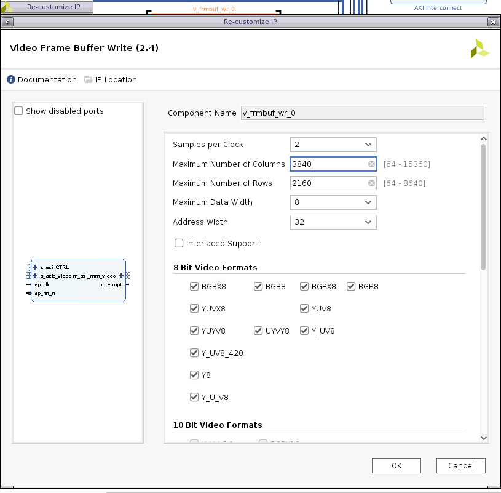The image size is (501, 493).
Task: Open the Samples per Clock dropdown
Action: [333, 145]
